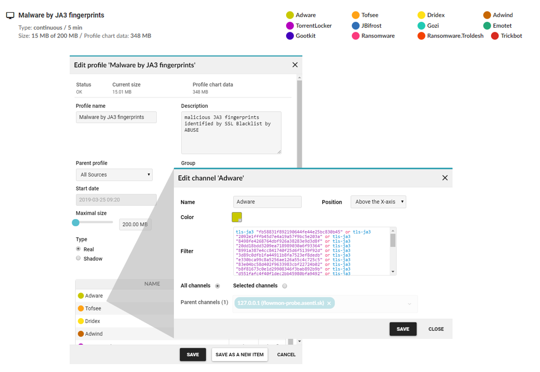Open the Position Above the X-axis dropdown
This screenshot has width=540, height=372.
click(x=378, y=202)
